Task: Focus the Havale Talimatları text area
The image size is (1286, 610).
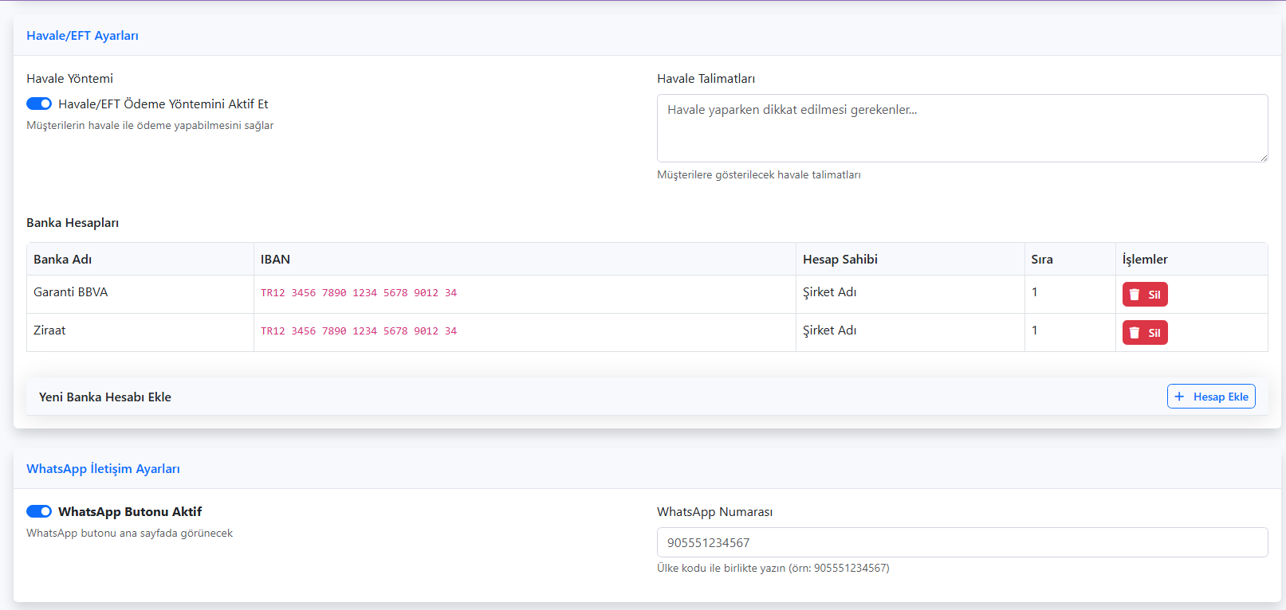Action: point(962,128)
